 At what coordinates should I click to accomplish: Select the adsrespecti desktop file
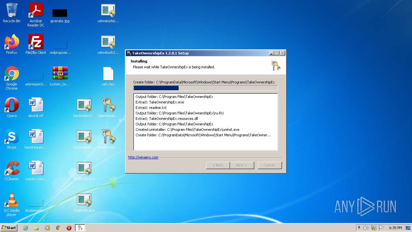click(x=36, y=78)
